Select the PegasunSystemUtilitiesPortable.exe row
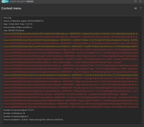The width and height of the screenshot is (144, 127). click(71, 101)
